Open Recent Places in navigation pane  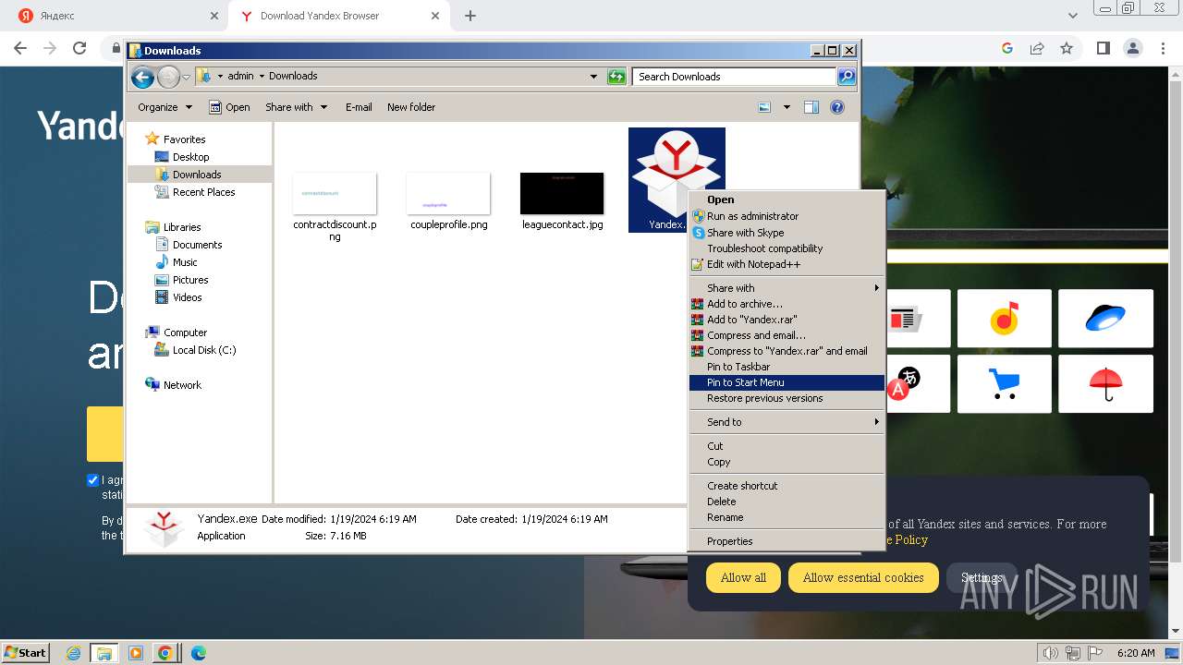(203, 192)
